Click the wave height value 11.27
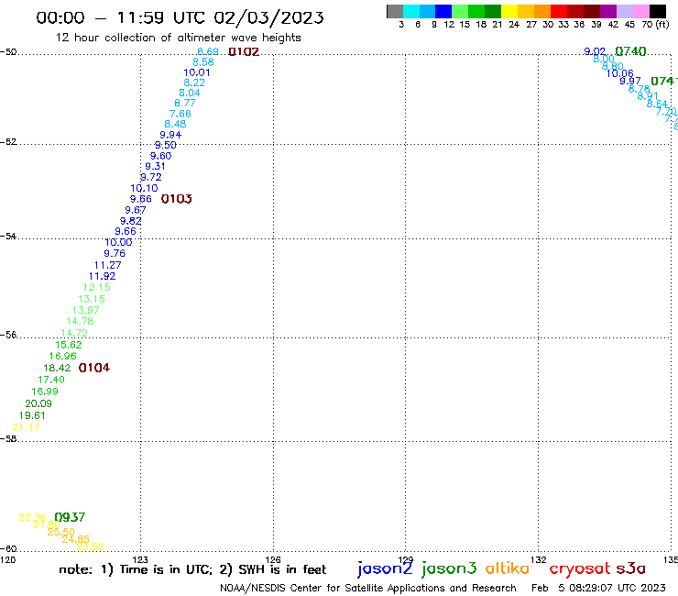 [108, 265]
